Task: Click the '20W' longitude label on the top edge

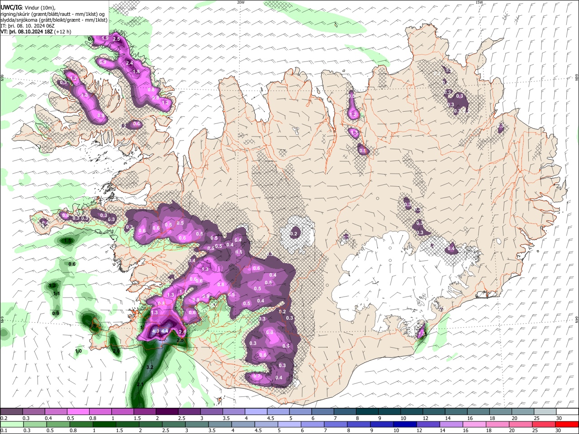Action: [241, 2]
